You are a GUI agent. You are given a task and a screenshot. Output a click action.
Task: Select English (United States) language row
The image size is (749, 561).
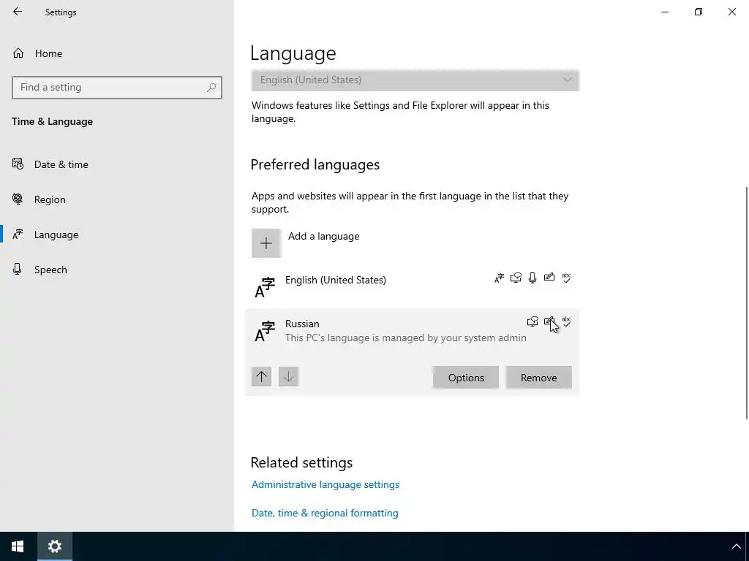pyautogui.click(x=412, y=286)
